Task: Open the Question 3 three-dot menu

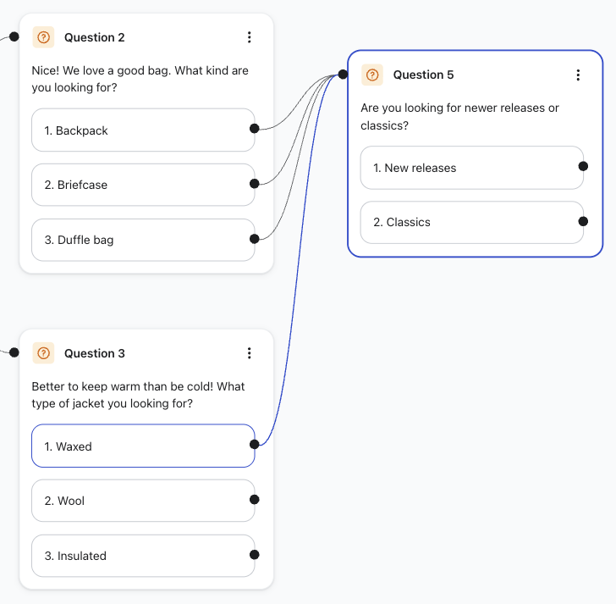Action: point(249,353)
